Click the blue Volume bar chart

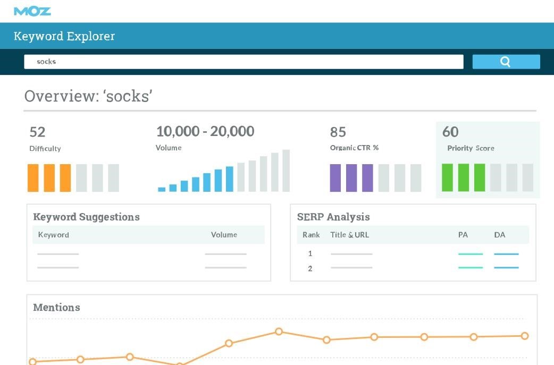223,171
